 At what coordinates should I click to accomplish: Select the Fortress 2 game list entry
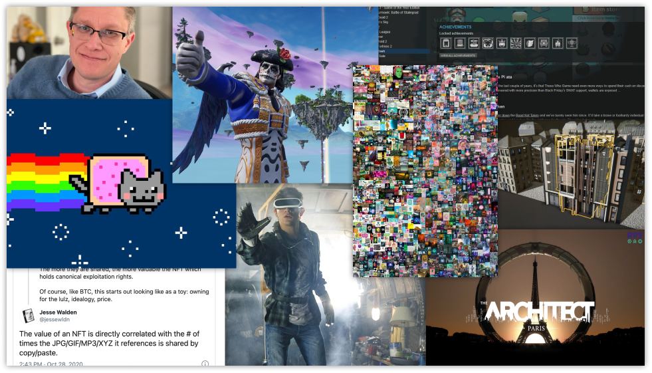[385, 46]
